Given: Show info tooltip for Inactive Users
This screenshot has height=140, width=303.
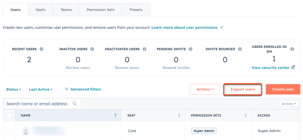Looking at the screenshot, I should [x=92, y=49].
